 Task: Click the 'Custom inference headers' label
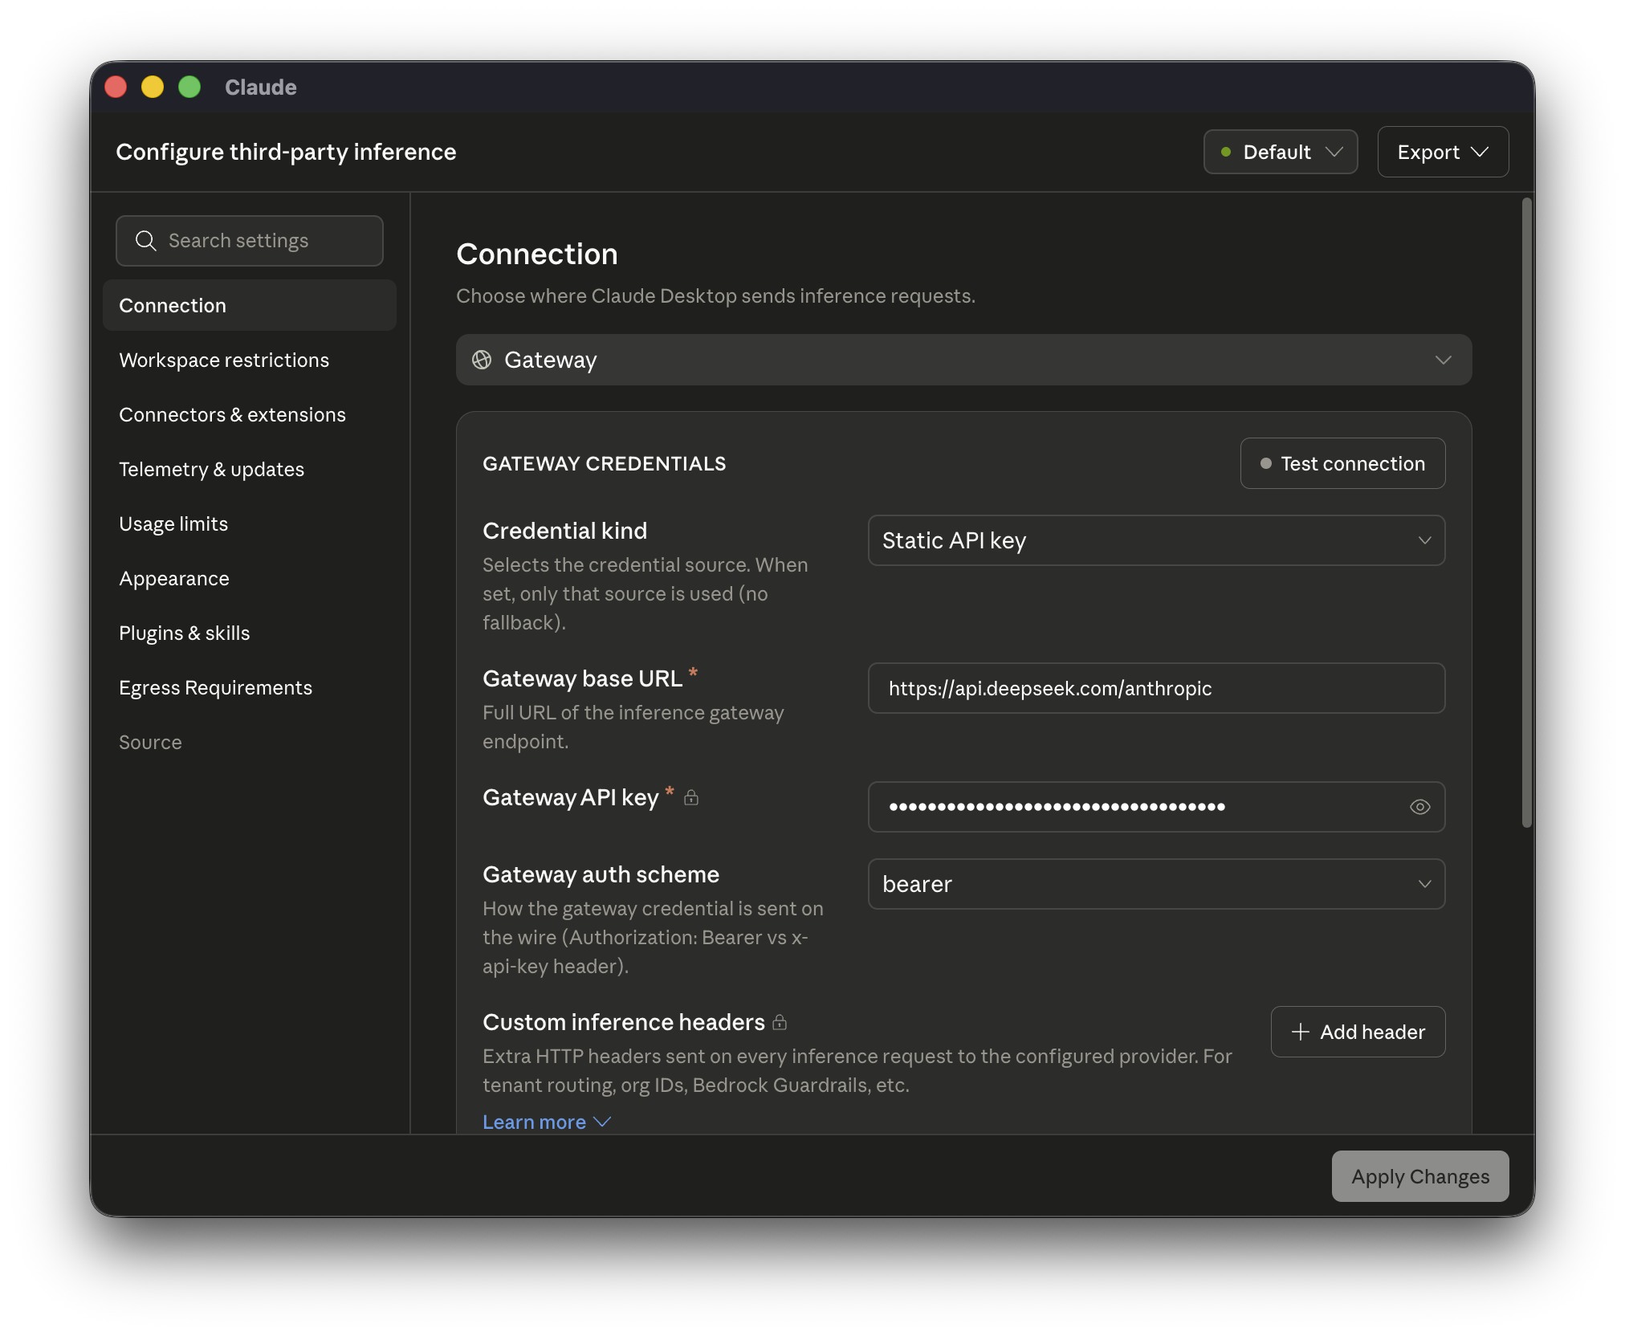(623, 1022)
